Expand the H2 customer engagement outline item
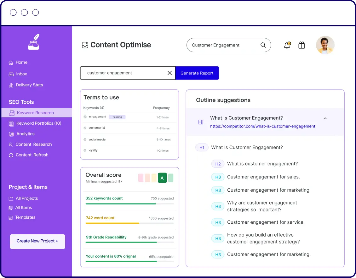 [218, 164]
